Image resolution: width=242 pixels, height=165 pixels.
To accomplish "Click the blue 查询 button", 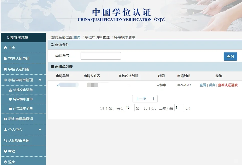I will coord(230,56).
